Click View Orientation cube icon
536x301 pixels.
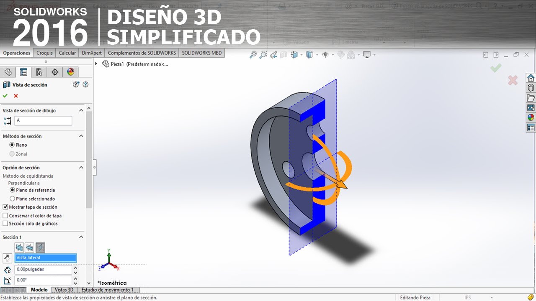pyautogui.click(x=294, y=54)
